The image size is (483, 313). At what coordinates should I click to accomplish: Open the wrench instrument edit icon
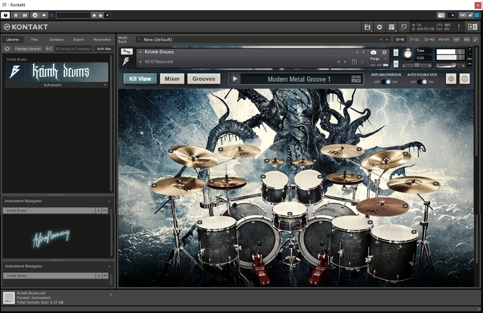[x=127, y=52]
